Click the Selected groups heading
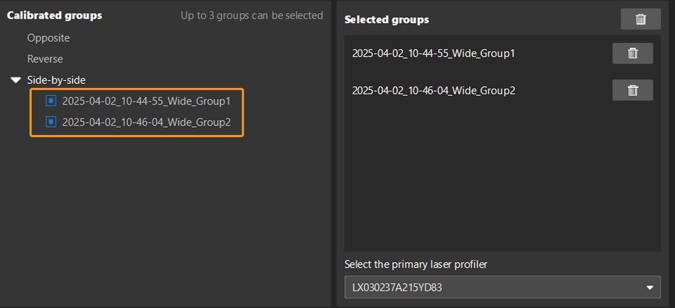Image resolution: width=675 pixels, height=308 pixels. (x=387, y=20)
